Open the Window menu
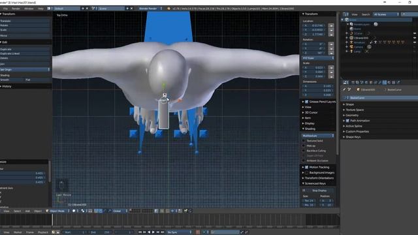 pos(29,8)
